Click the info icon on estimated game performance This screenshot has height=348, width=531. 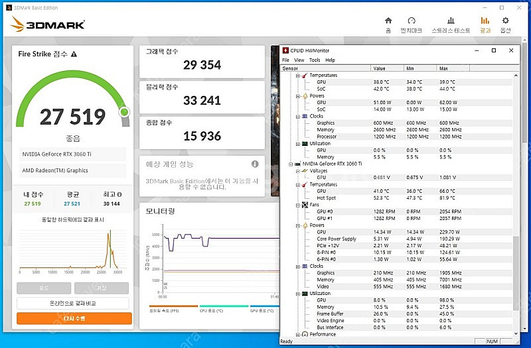(255, 164)
